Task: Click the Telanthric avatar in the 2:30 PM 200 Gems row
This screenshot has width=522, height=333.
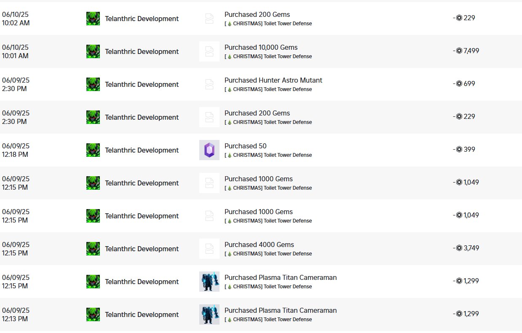Action: click(93, 117)
